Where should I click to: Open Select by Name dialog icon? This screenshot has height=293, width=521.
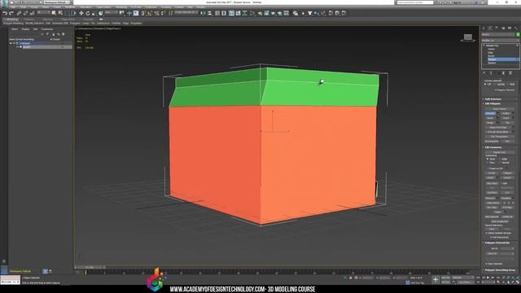coord(60,13)
